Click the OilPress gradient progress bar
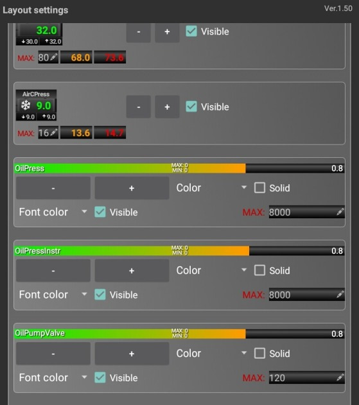The height and width of the screenshot is (405, 359). pyautogui.click(x=179, y=168)
